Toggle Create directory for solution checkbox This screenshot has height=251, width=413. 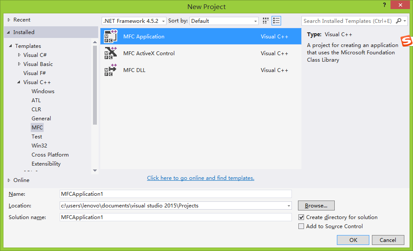[x=301, y=217]
